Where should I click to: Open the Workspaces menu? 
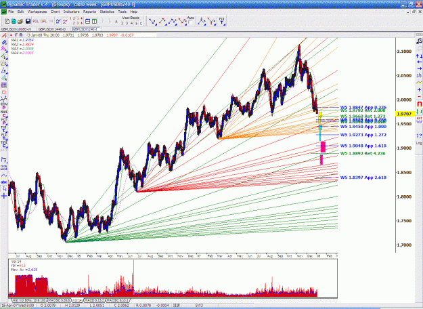point(37,12)
